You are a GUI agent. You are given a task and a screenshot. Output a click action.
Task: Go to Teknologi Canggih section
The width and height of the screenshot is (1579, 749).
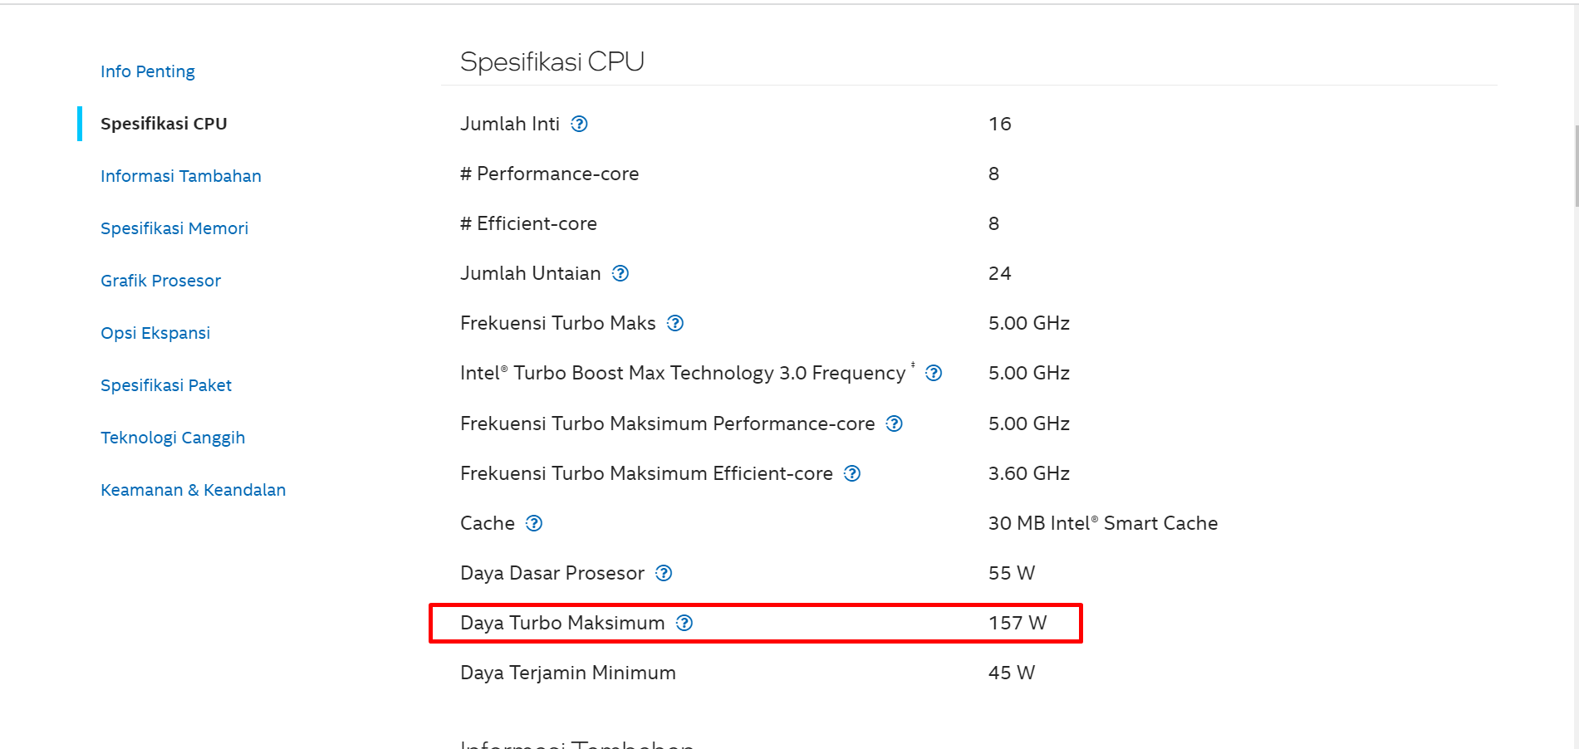tap(173, 438)
